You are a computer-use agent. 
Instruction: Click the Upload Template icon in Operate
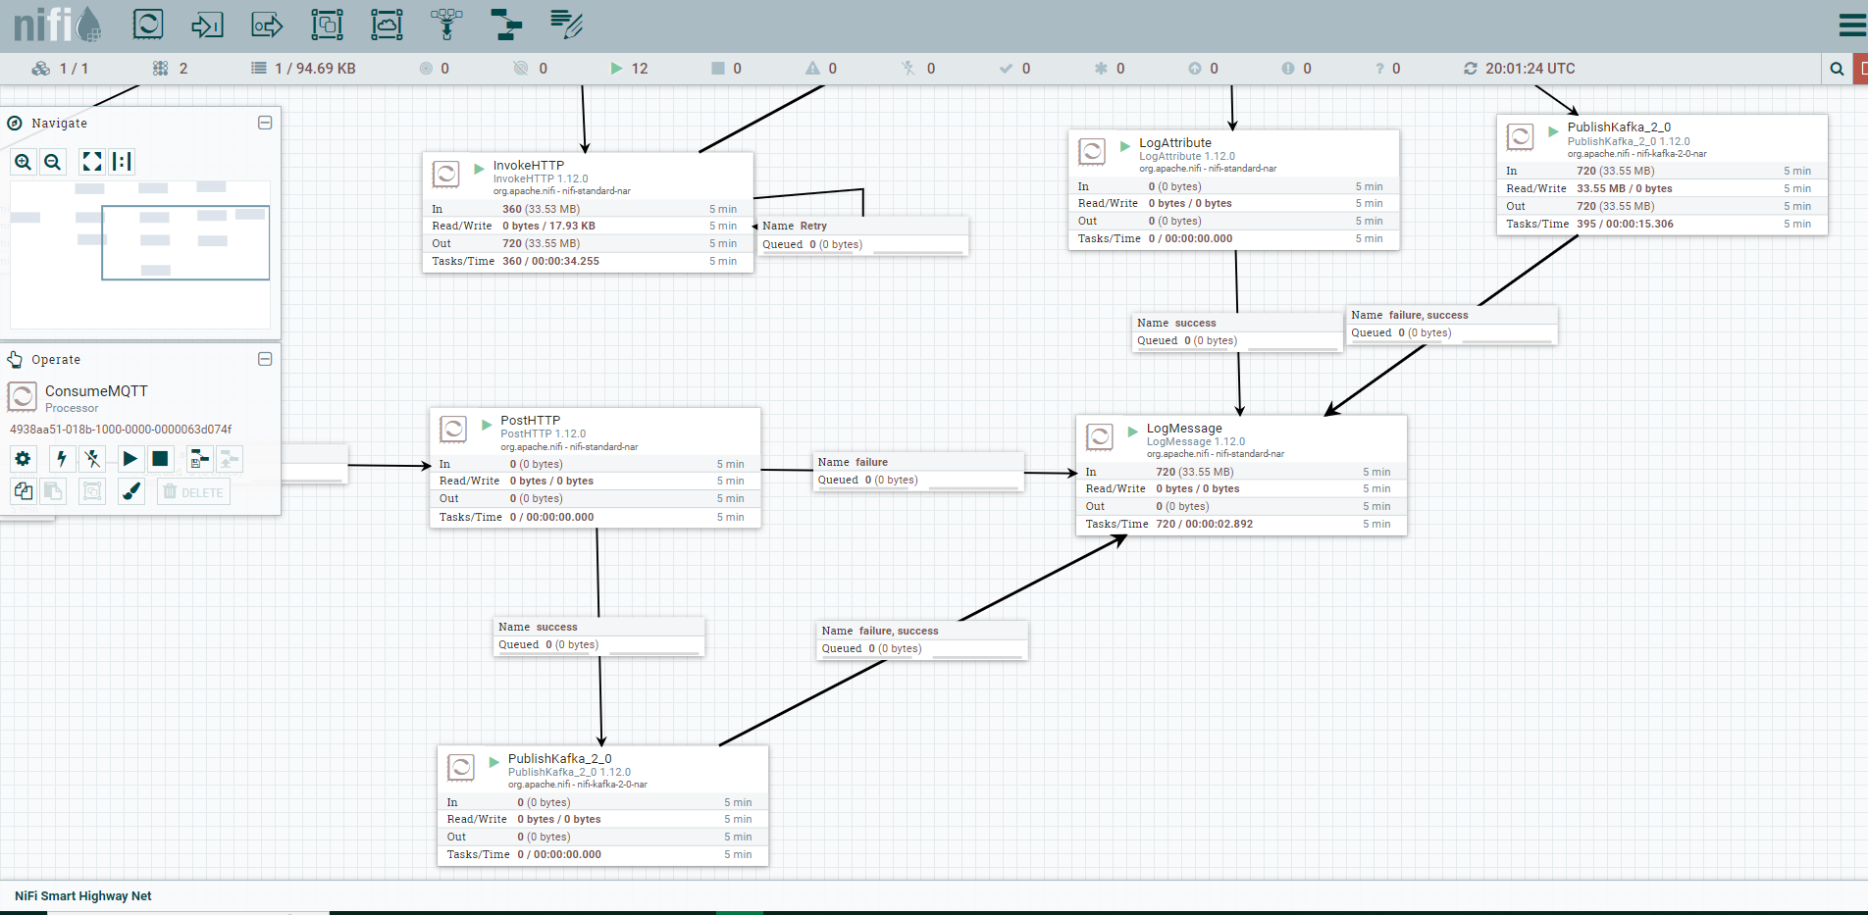[230, 458]
